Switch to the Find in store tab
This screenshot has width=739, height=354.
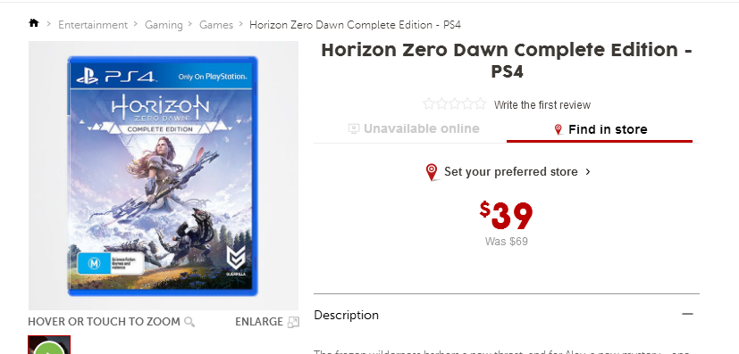(600, 129)
